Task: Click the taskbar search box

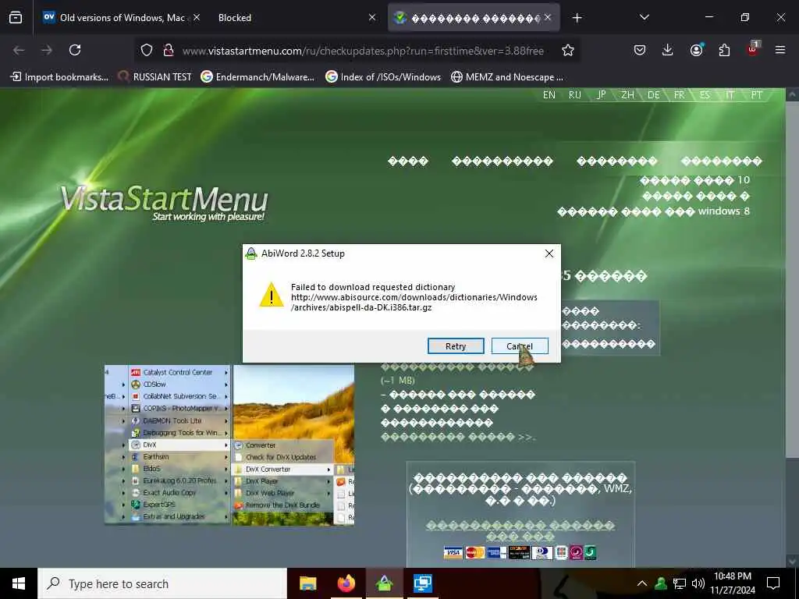Action: (162, 583)
